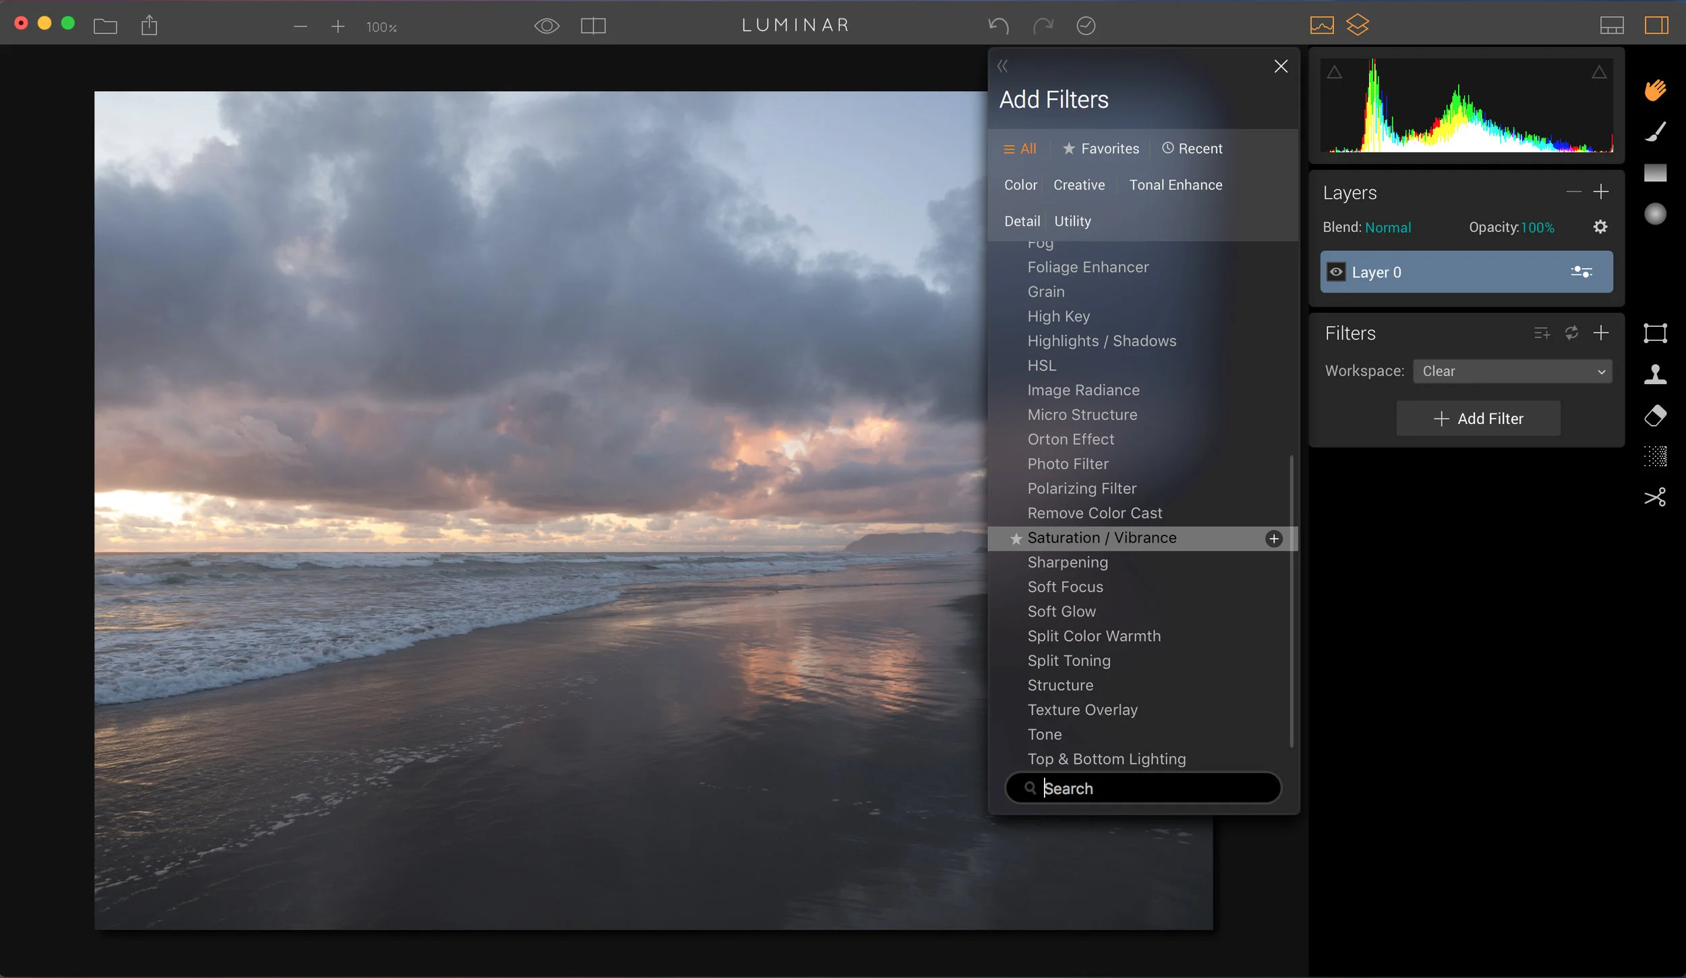The image size is (1686, 978).
Task: Switch to the All filters tab
Action: click(x=1020, y=149)
